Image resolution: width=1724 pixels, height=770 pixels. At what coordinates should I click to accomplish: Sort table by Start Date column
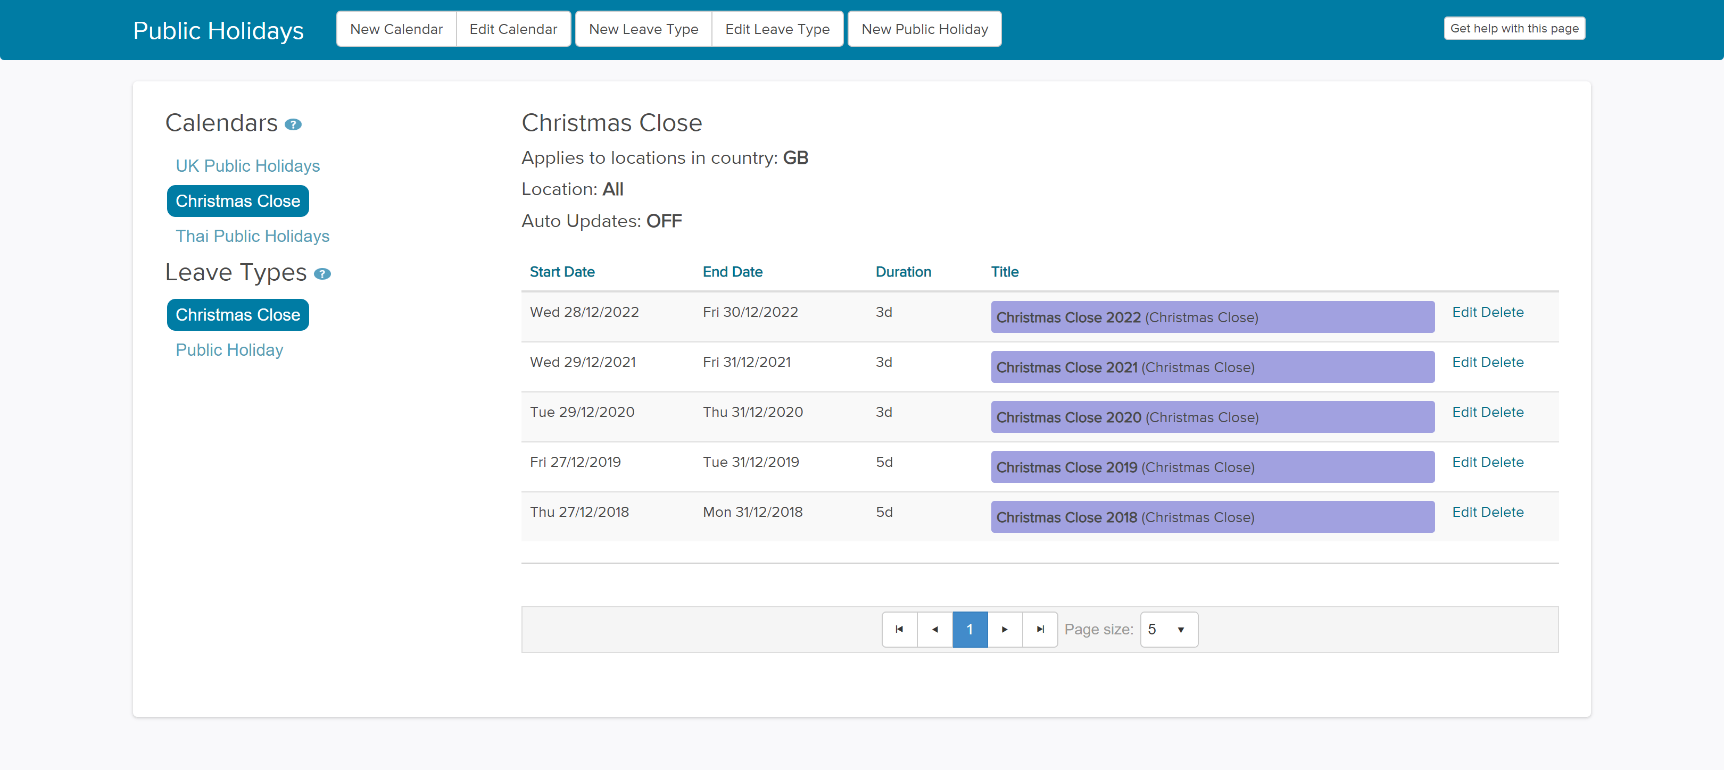[561, 272]
